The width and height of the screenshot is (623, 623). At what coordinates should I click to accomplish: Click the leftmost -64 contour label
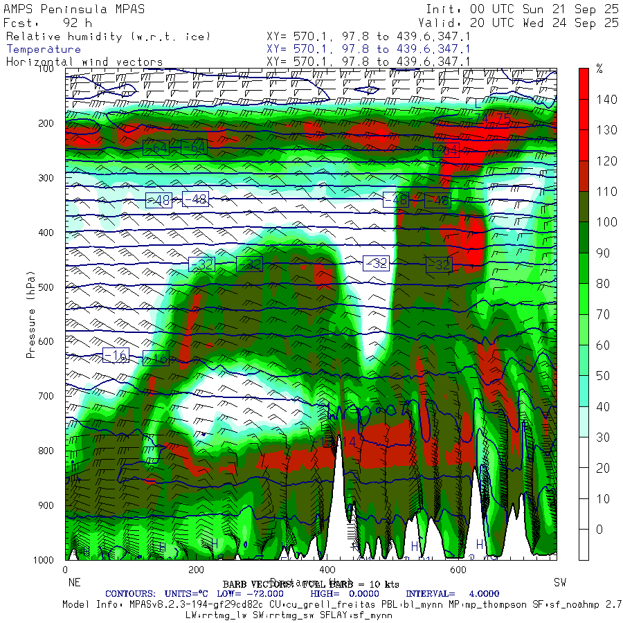pyautogui.click(x=156, y=148)
